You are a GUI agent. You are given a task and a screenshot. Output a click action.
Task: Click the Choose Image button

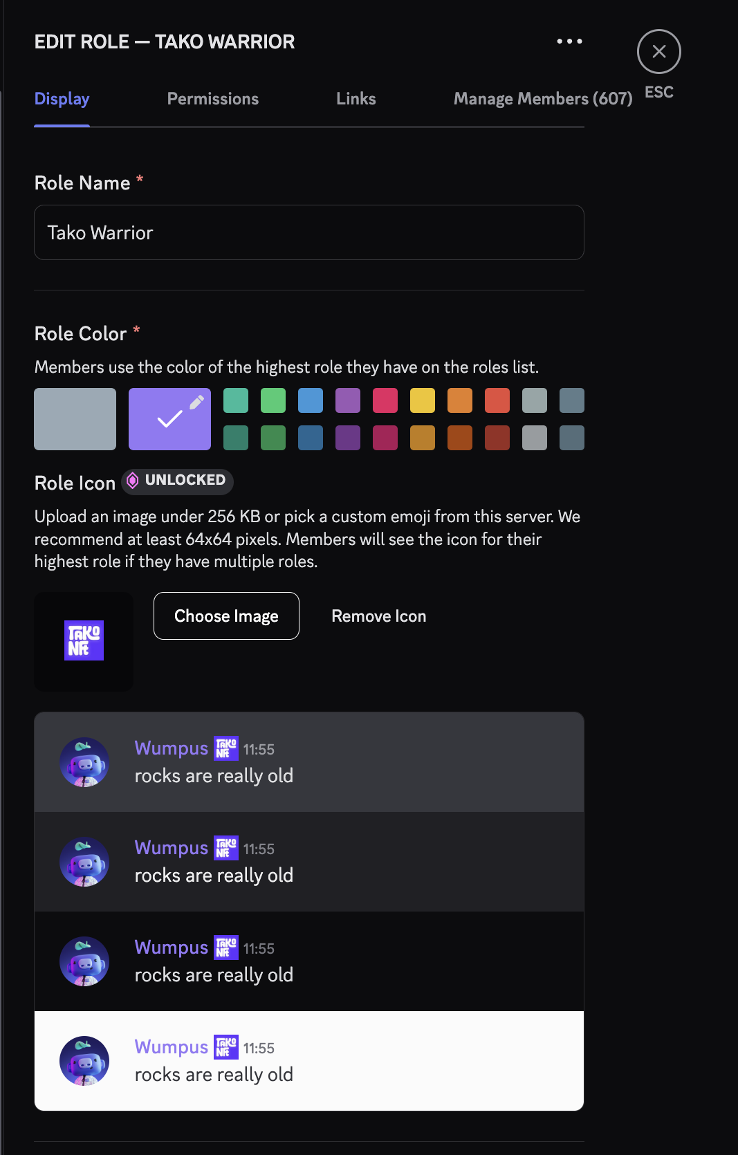coord(226,616)
